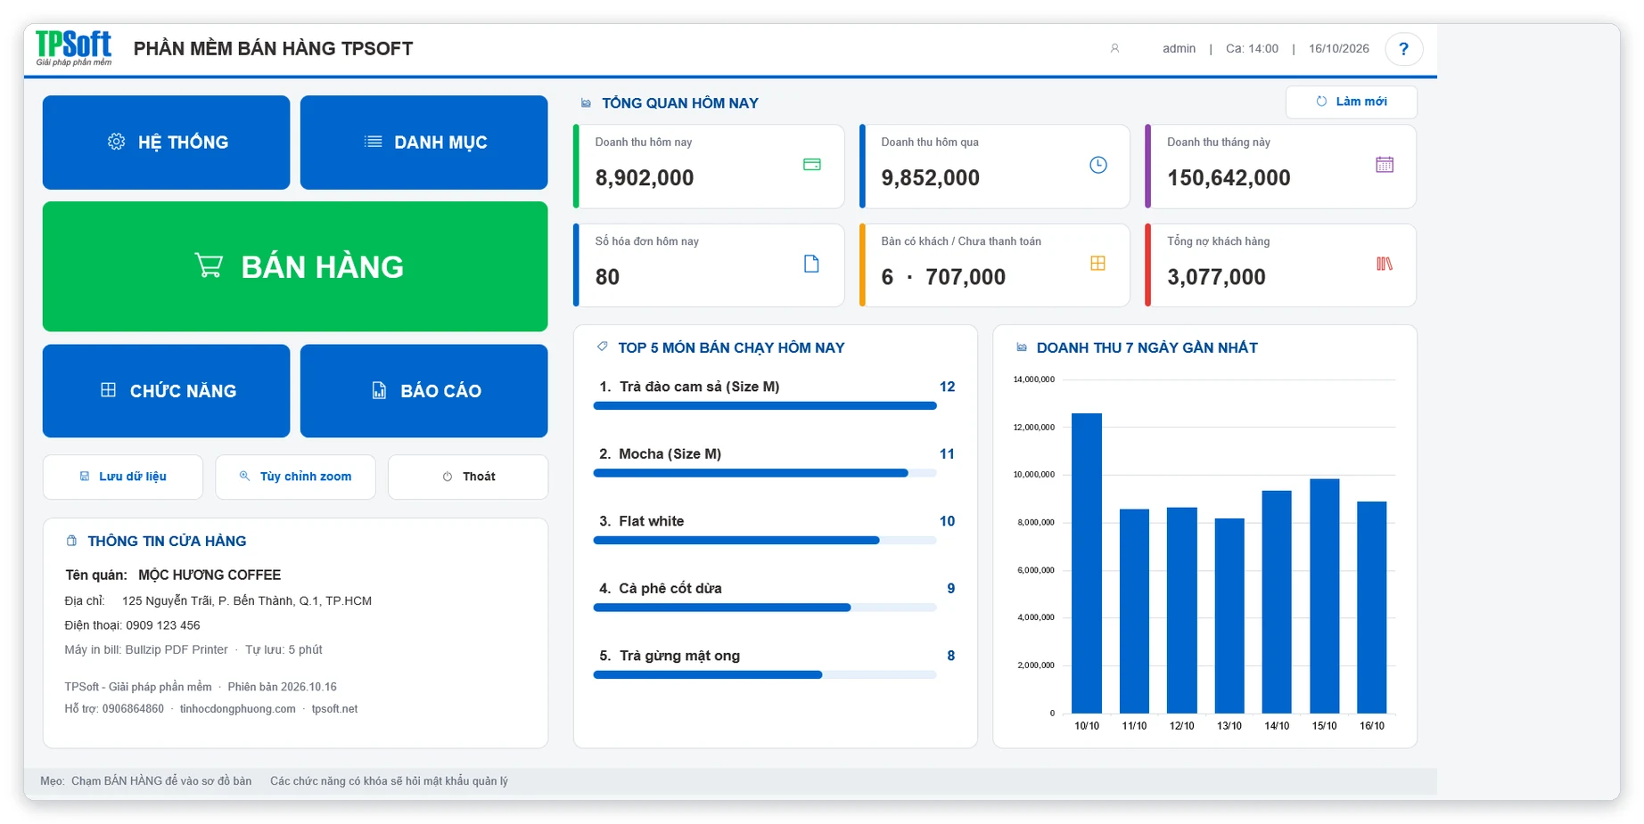Click the books icon in Tổng nợ khách hàng
Image resolution: width=1644 pixels, height=824 pixels.
(x=1384, y=264)
